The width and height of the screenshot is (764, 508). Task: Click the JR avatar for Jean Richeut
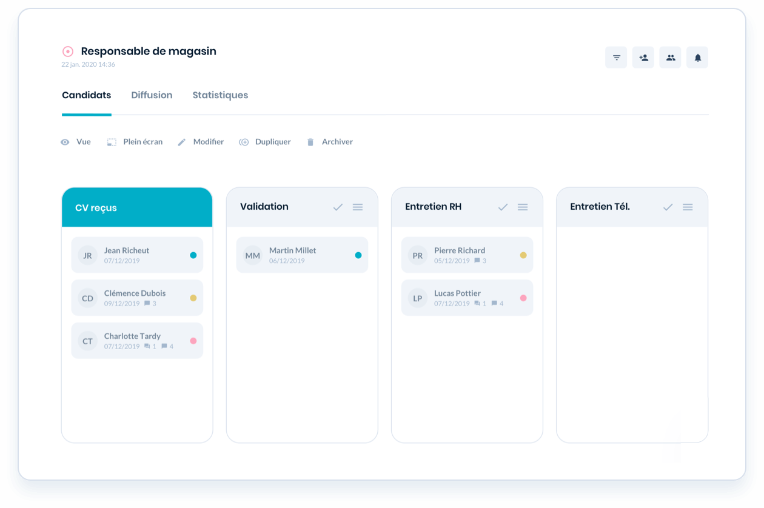[x=88, y=255]
